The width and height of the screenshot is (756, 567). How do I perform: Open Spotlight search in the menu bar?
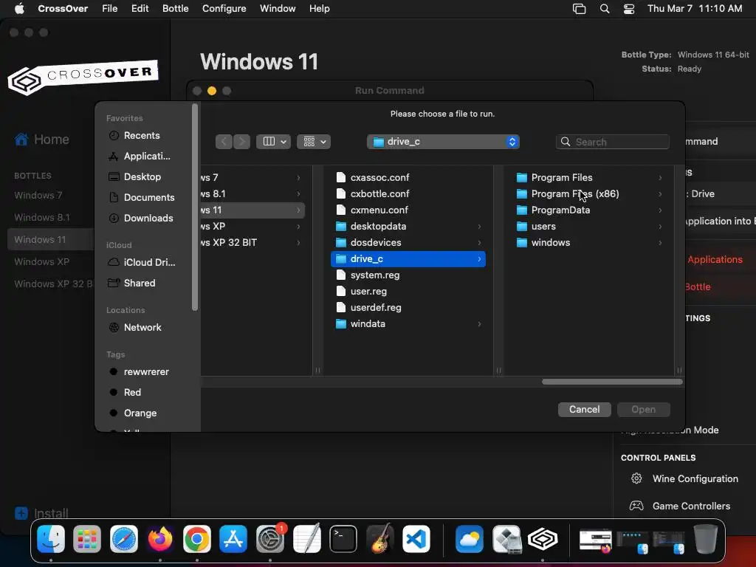605,9
